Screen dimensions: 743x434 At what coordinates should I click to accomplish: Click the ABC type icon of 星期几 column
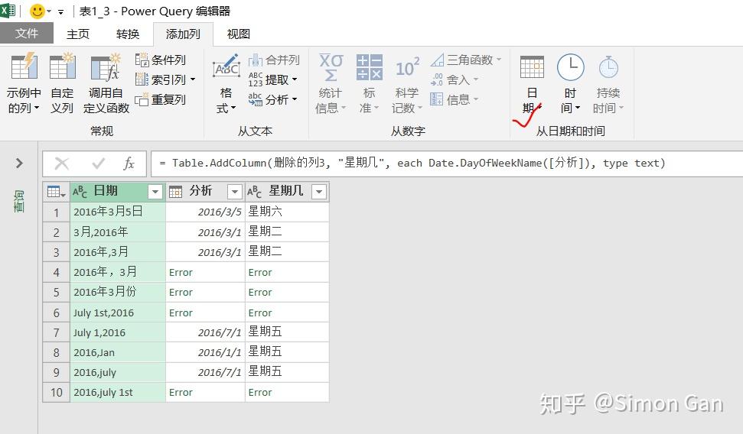(255, 192)
